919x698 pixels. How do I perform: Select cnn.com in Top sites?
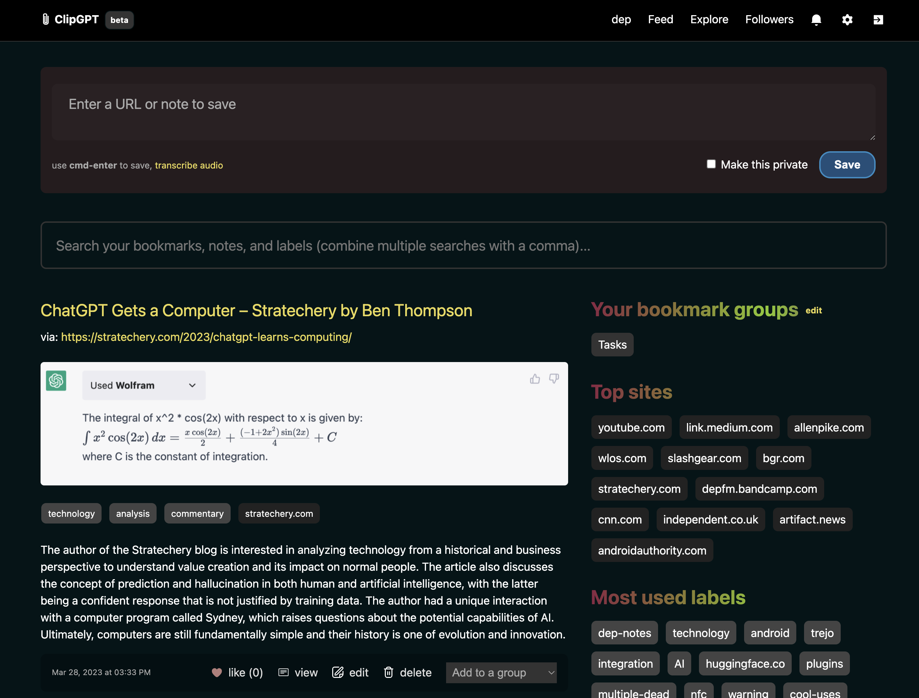(x=620, y=519)
